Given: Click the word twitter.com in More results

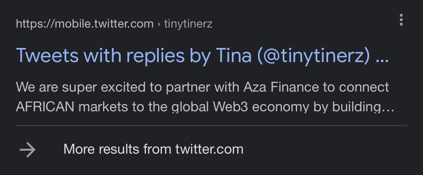Looking at the screenshot, I should [x=209, y=149].
